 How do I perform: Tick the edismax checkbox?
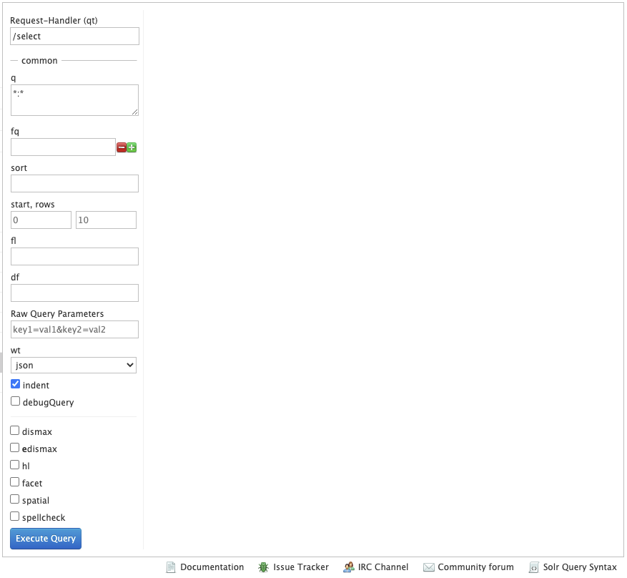point(15,448)
